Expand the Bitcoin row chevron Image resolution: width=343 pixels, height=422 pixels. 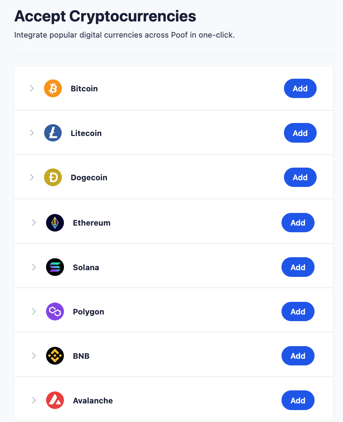click(x=32, y=89)
